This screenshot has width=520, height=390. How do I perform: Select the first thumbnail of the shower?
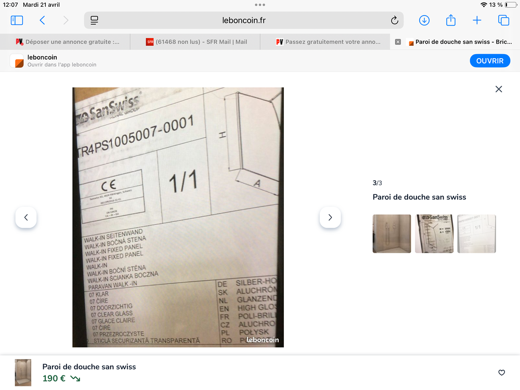pyautogui.click(x=392, y=233)
